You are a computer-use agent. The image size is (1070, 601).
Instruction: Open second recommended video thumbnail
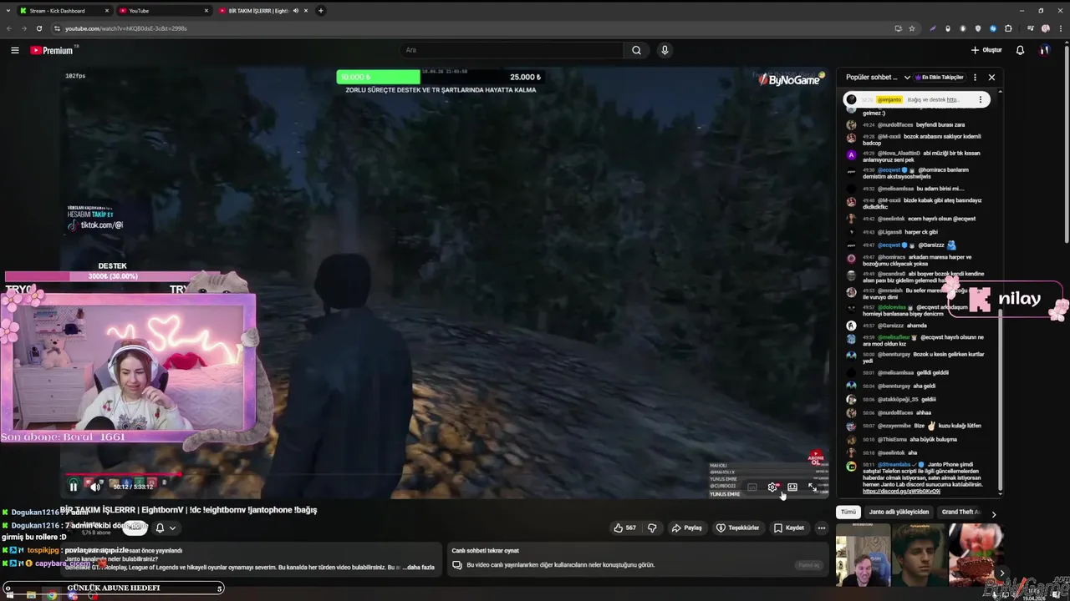point(919,554)
